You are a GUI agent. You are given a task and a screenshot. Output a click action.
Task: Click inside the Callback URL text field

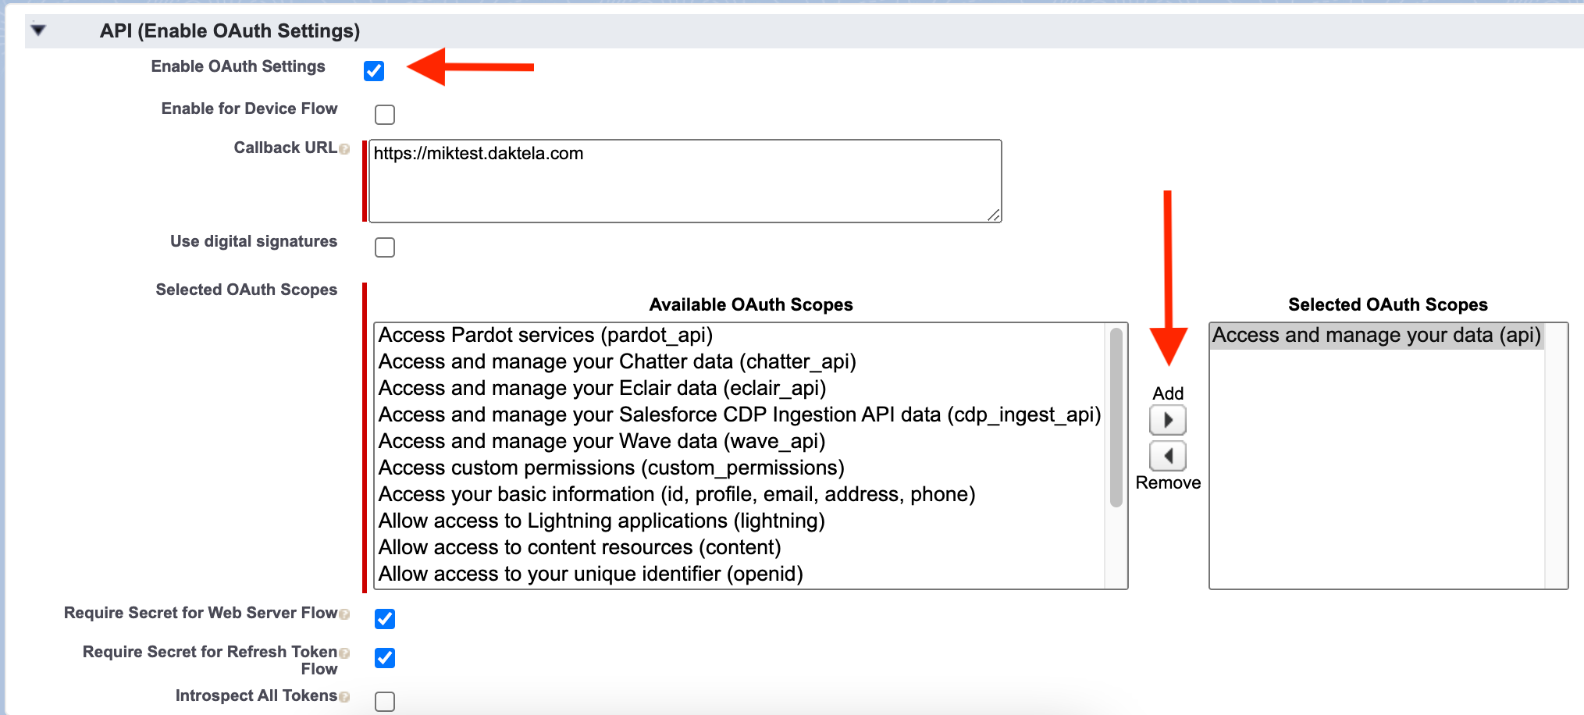point(683,180)
